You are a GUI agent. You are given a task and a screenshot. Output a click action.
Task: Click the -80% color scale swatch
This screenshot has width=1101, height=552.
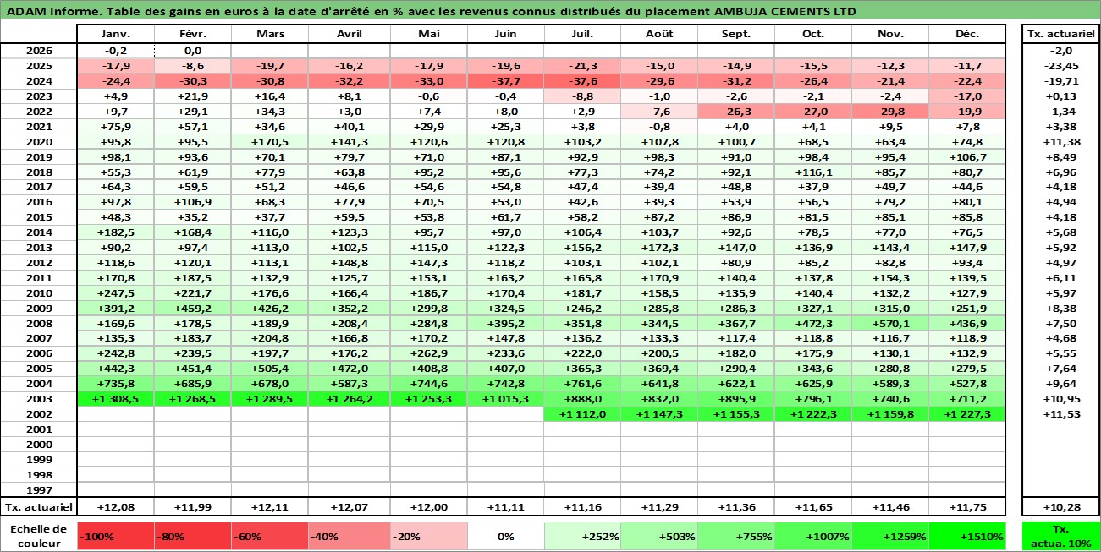tap(192, 536)
